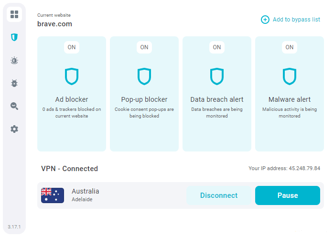This screenshot has width=334, height=238.
Task: Select the shield protection sidebar icon
Action: click(14, 37)
